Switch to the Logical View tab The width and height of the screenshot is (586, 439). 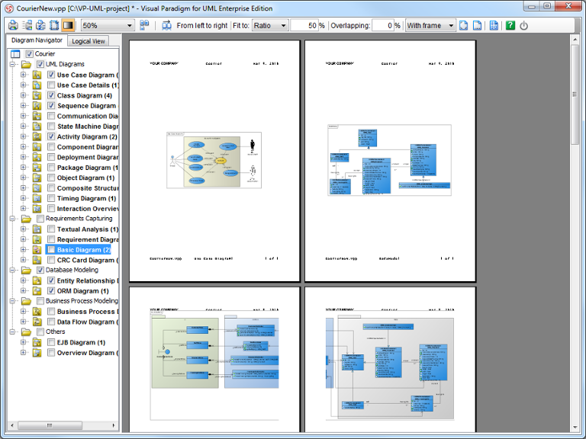pyautogui.click(x=89, y=41)
